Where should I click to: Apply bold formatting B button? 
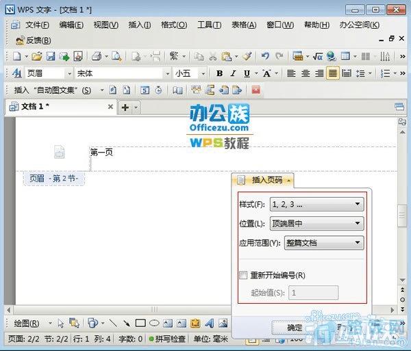(x=219, y=73)
